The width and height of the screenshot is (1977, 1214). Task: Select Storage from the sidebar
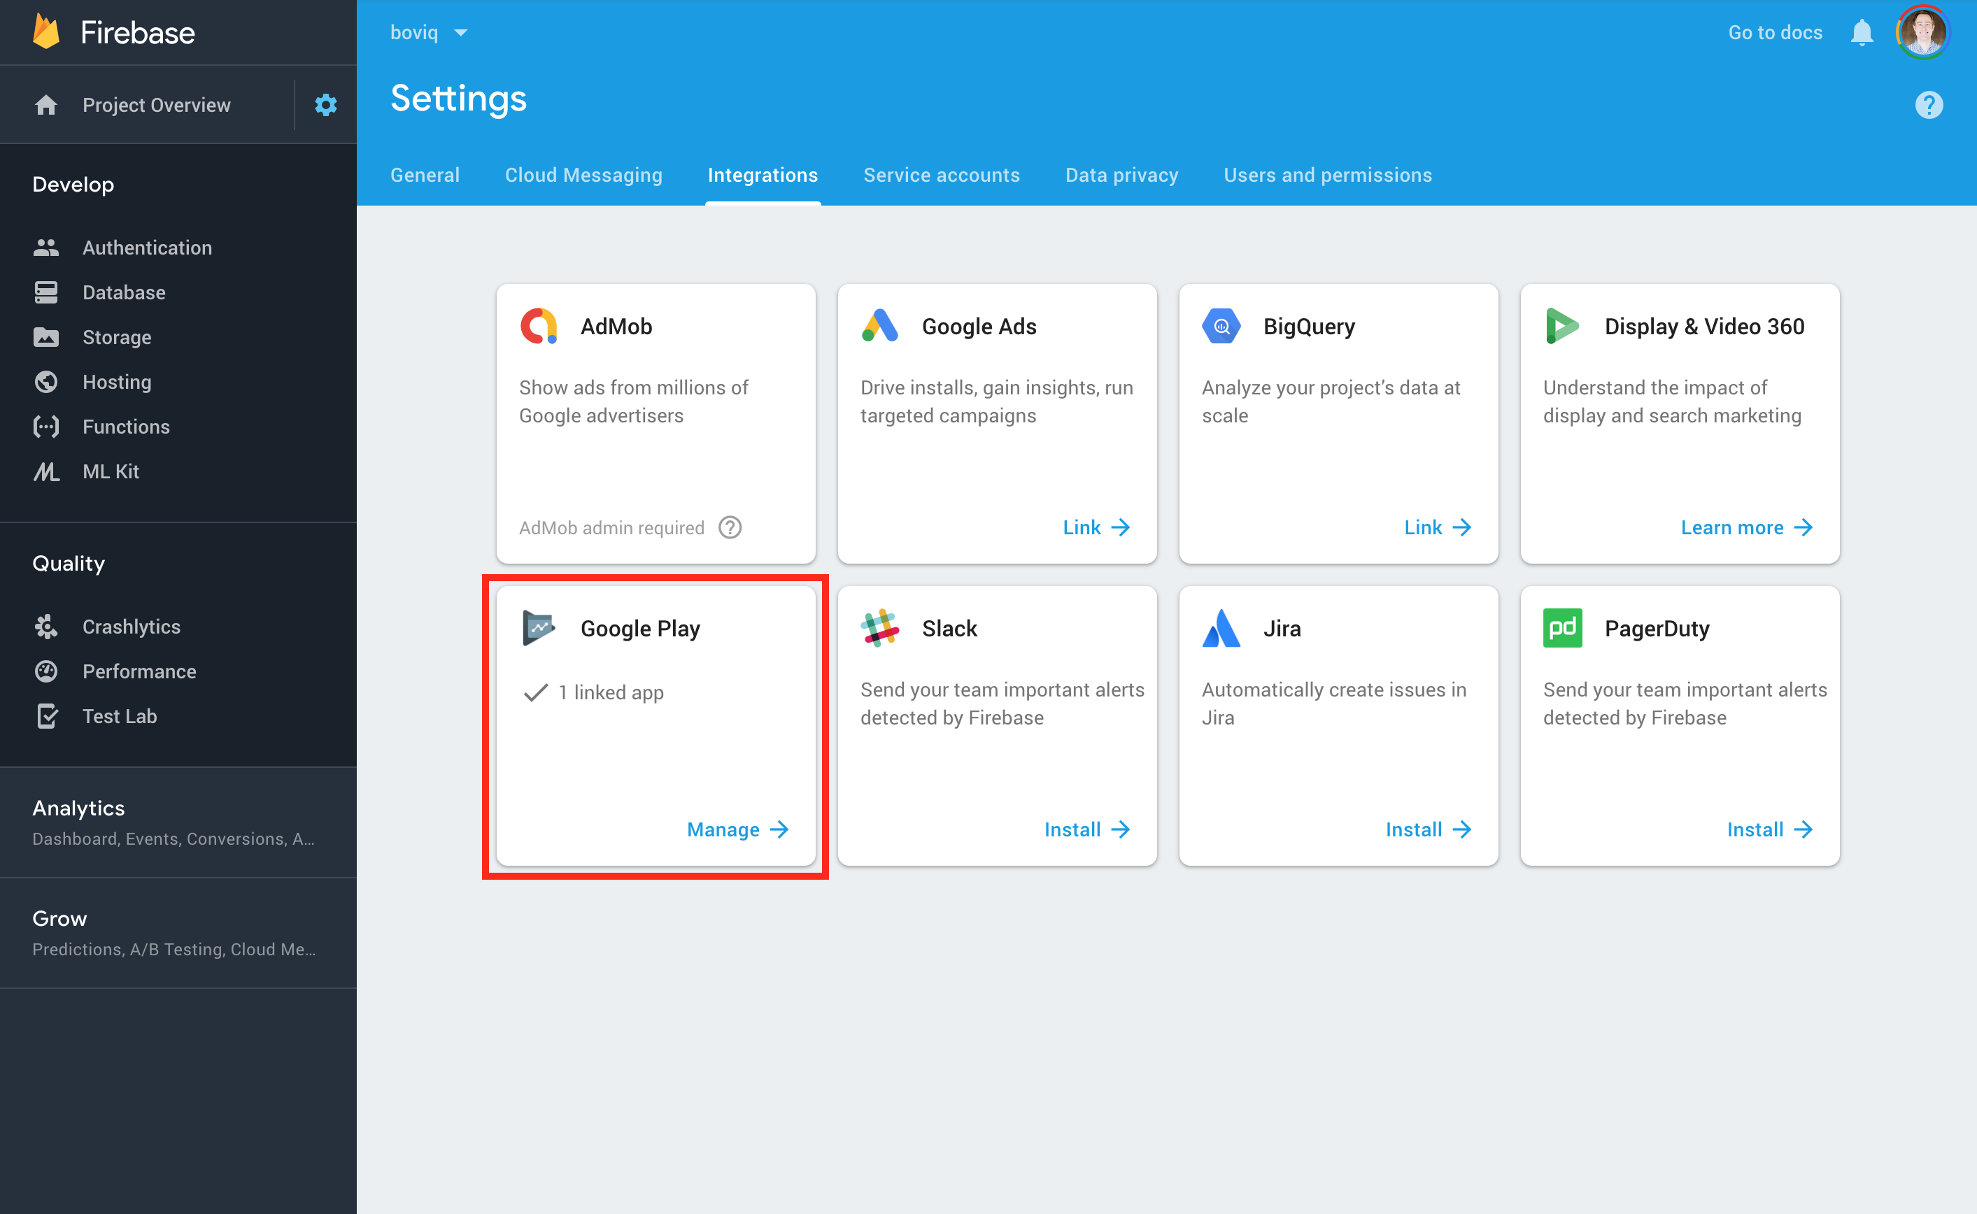116,337
